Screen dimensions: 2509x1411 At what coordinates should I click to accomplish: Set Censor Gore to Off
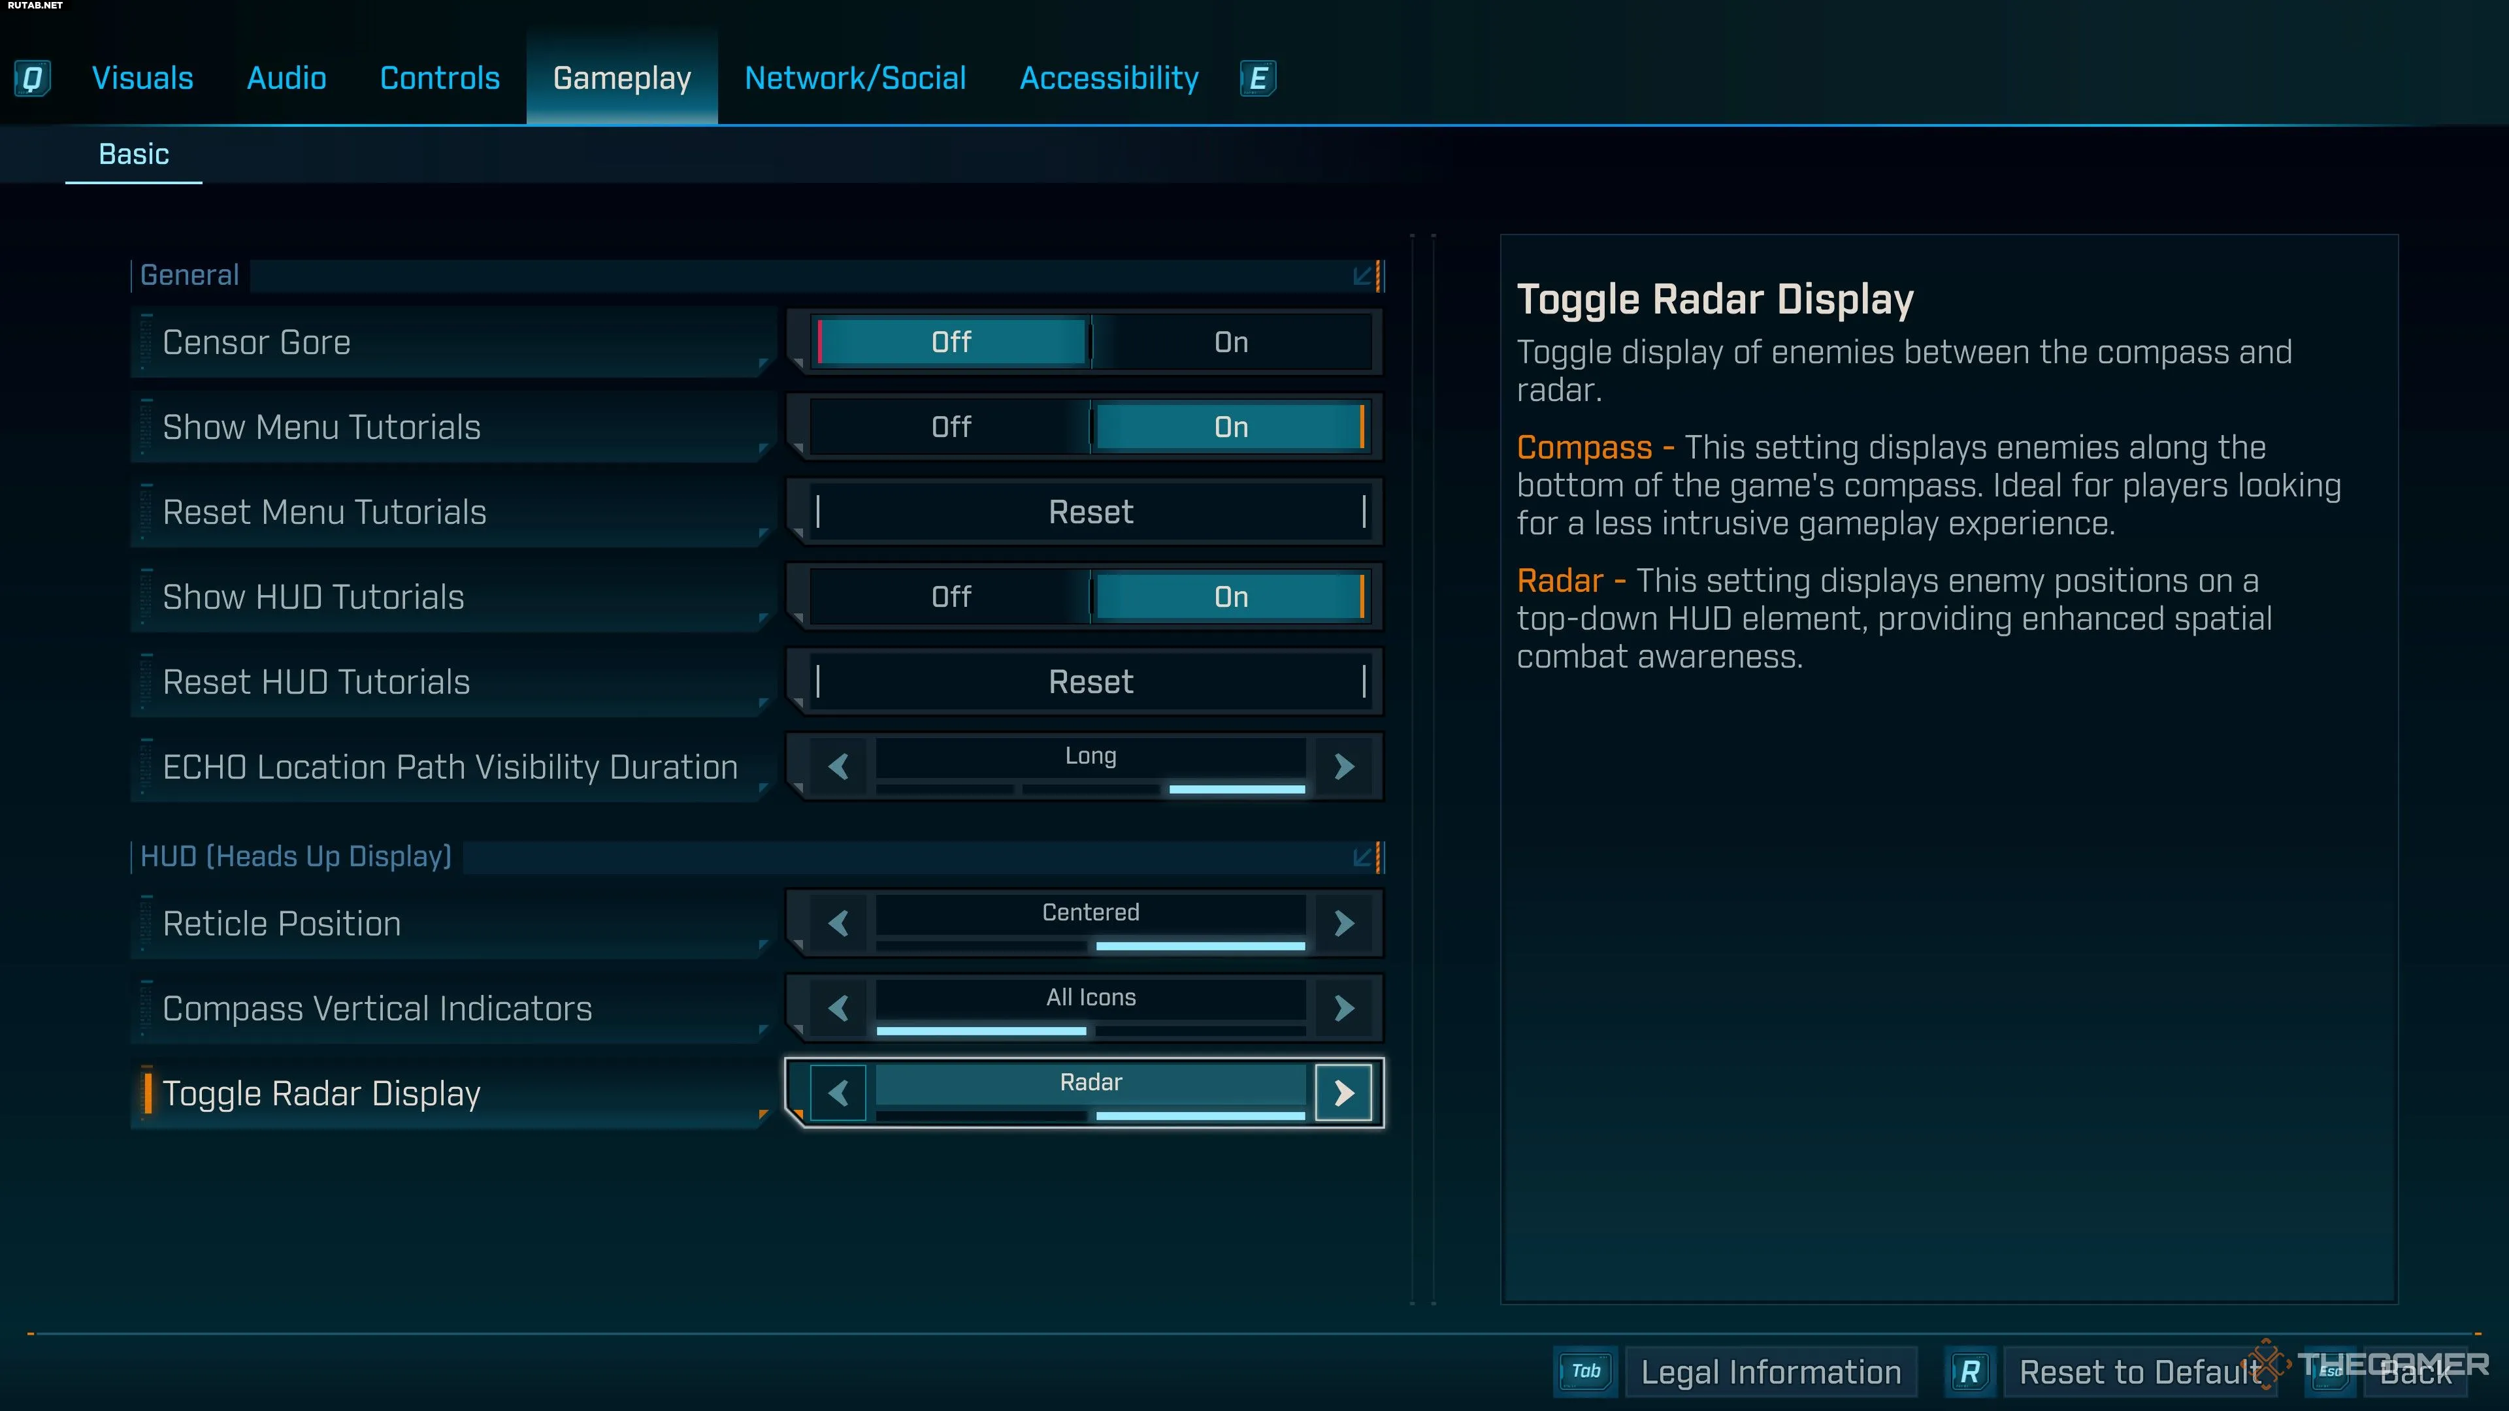[x=951, y=342]
